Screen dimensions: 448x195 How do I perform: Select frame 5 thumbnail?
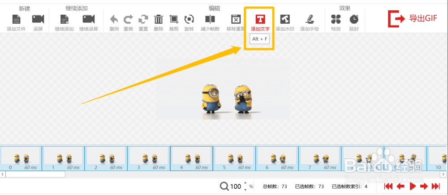[235, 158]
